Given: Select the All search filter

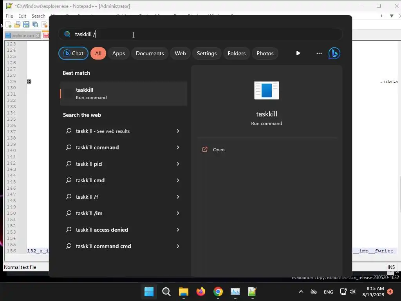Looking at the screenshot, I should point(98,53).
